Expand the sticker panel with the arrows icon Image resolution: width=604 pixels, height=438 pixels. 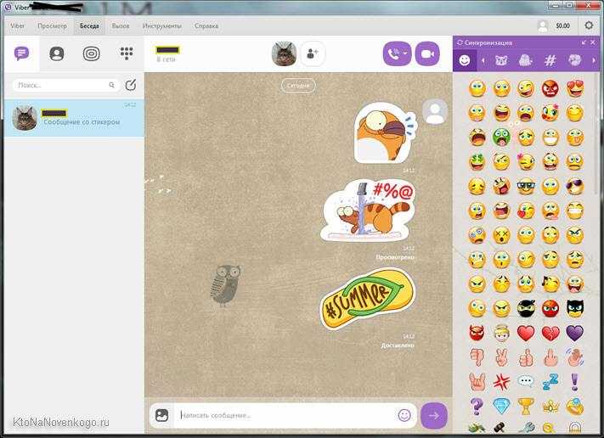pos(584,42)
